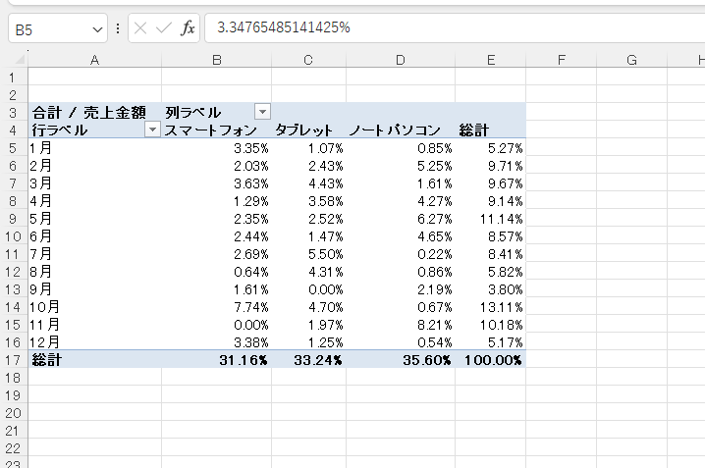
Task: Select the column B header
Action: 217,60
